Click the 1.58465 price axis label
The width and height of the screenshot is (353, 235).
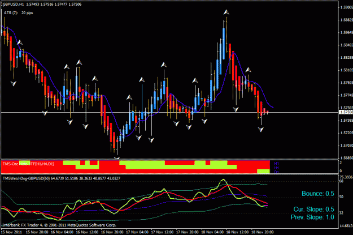[x=346, y=45]
